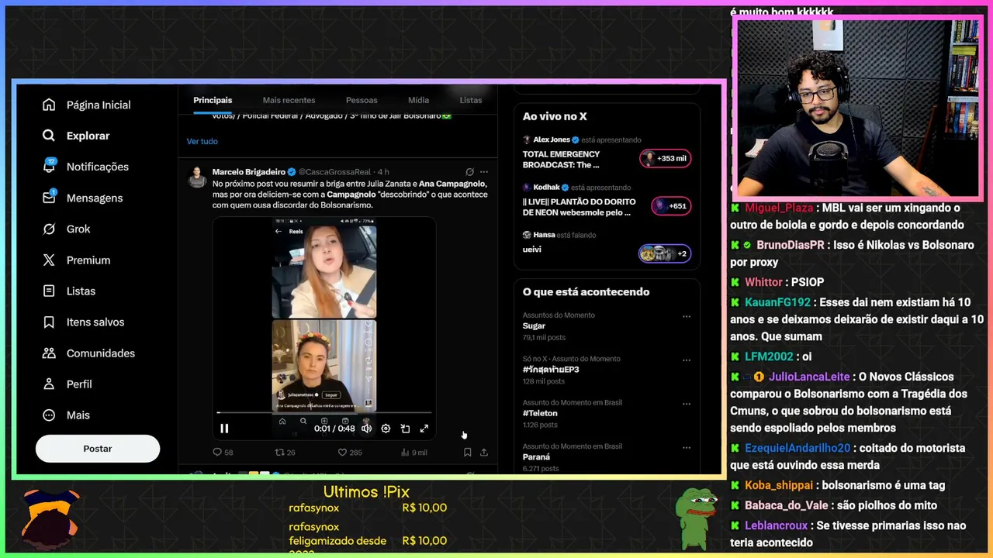The height and width of the screenshot is (558, 993).
Task: Join Kodhak live with +651 listeners
Action: [670, 206]
